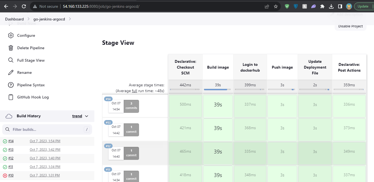
Task: Go back to the previous browser page
Action: click(6, 6)
